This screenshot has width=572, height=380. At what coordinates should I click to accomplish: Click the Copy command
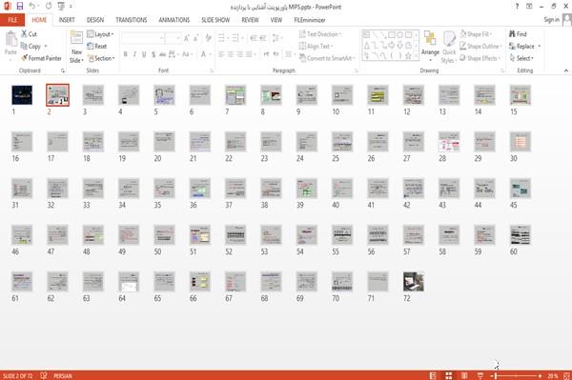click(31, 47)
